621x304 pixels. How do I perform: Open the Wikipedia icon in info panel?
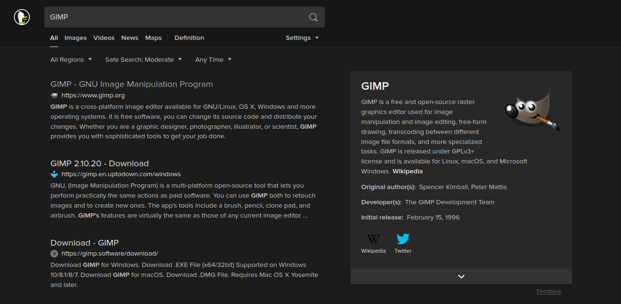(x=374, y=238)
